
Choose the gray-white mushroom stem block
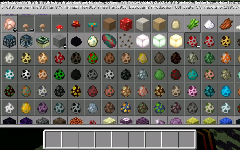point(143,24)
